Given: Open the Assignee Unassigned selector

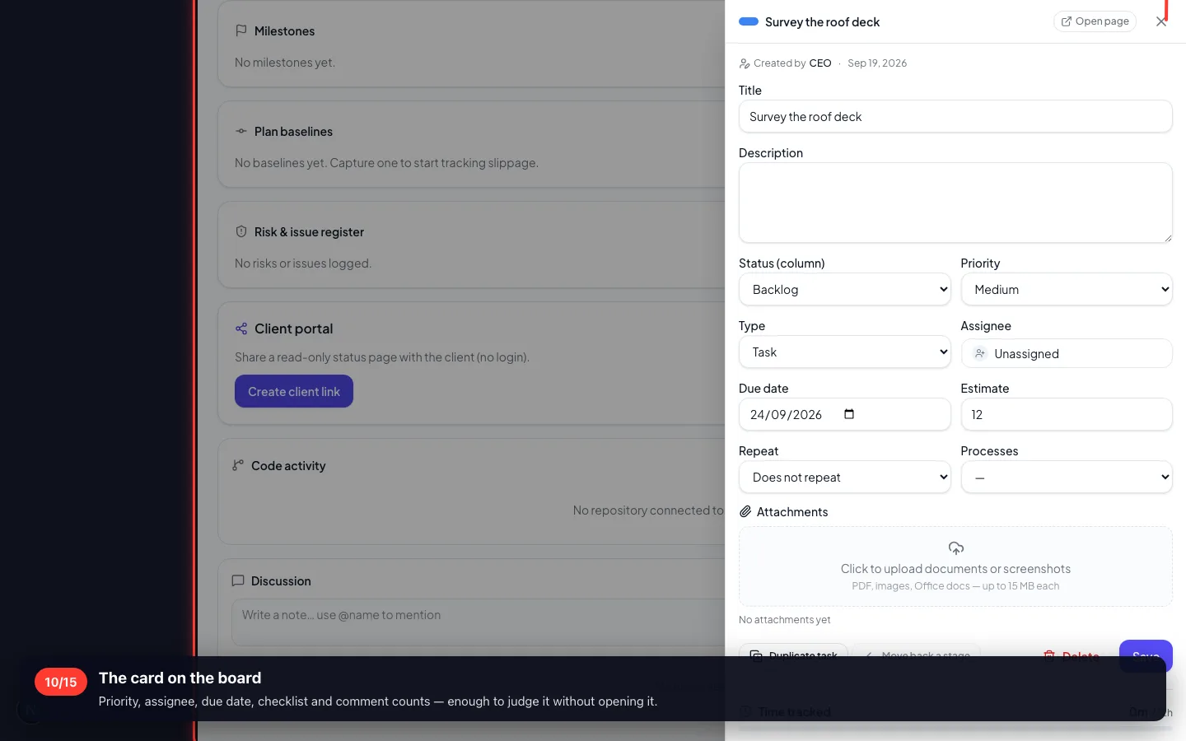Looking at the screenshot, I should point(1067,353).
